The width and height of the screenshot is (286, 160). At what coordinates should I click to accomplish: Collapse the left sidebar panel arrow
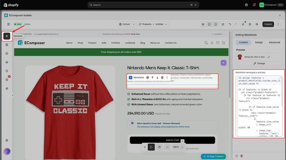click(x=13, y=95)
